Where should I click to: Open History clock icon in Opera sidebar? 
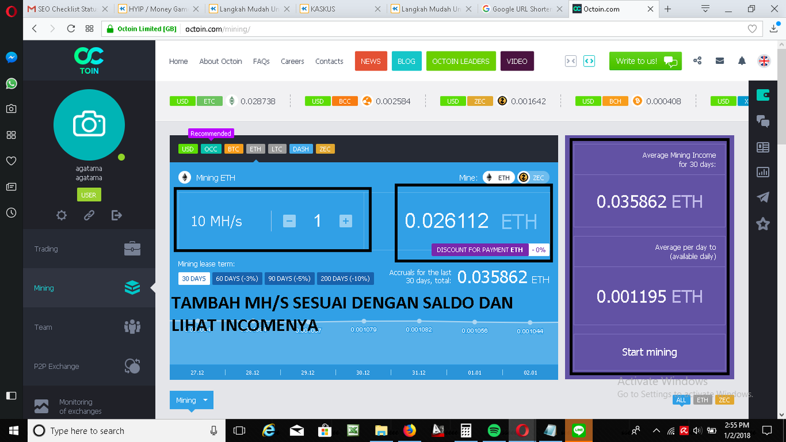pos(11,212)
